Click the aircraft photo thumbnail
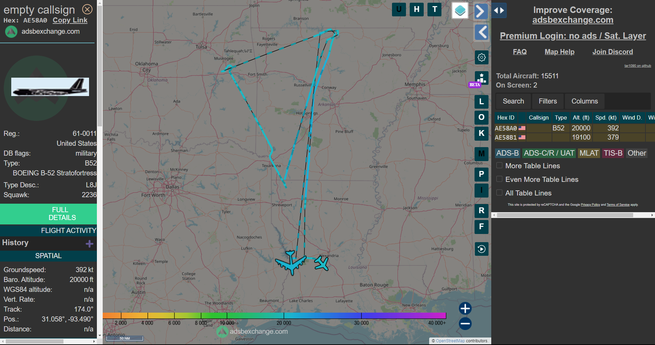The image size is (655, 345). pyautogui.click(x=50, y=87)
